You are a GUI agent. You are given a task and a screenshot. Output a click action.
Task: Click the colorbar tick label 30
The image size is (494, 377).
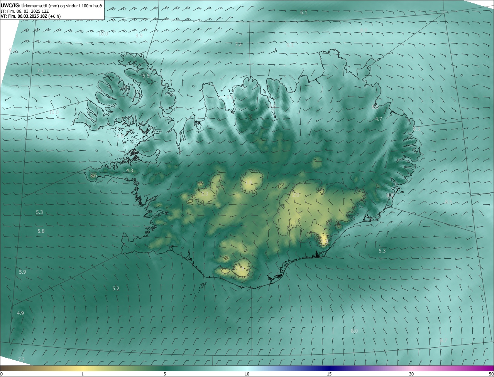[411, 374]
